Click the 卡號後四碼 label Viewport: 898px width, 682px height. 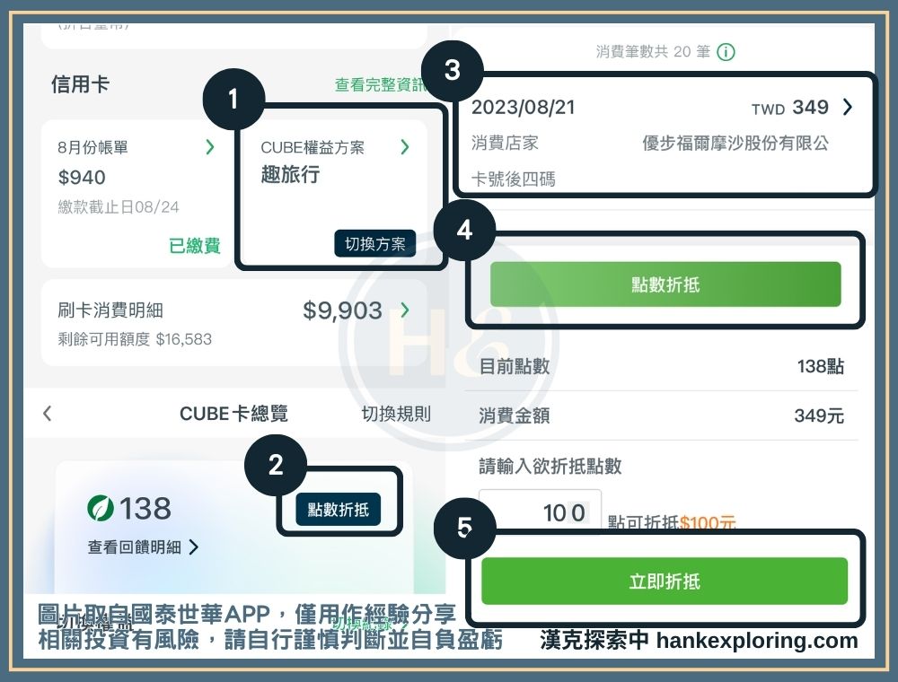pyautogui.click(x=513, y=179)
